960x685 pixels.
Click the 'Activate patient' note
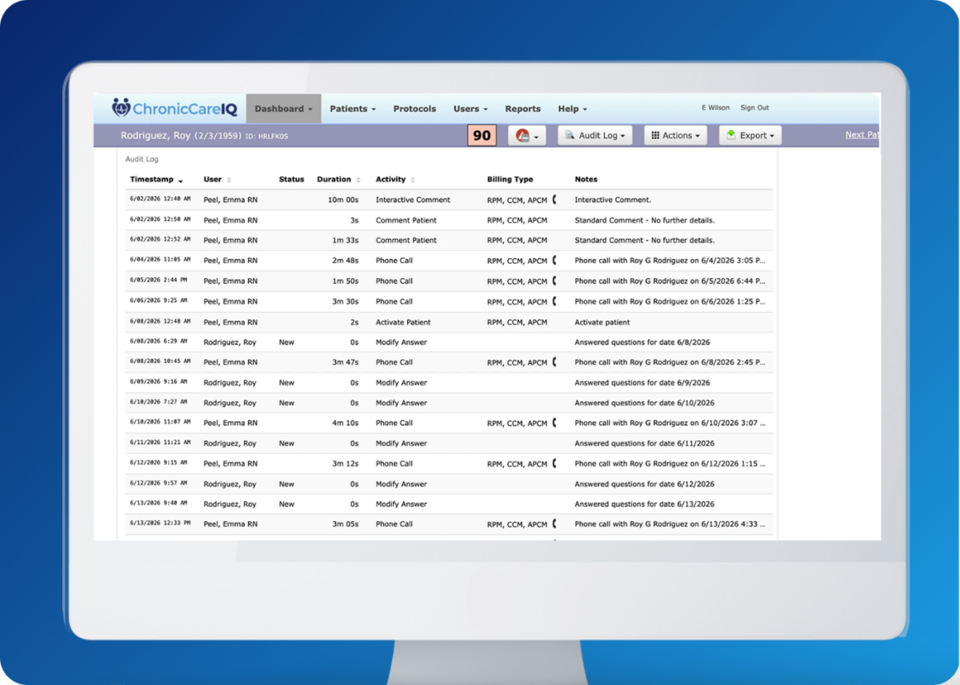point(602,322)
